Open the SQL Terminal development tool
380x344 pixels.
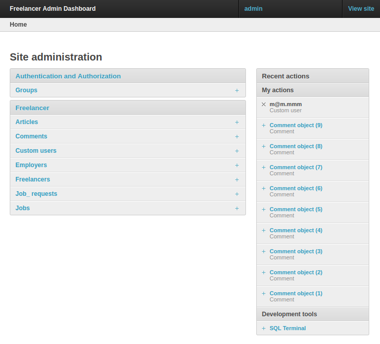point(288,328)
